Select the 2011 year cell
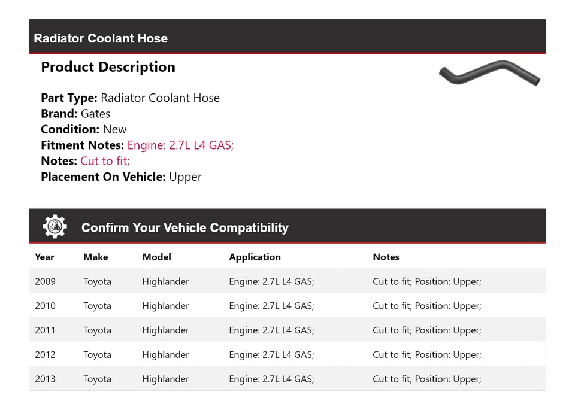The image size is (575, 410). point(45,330)
